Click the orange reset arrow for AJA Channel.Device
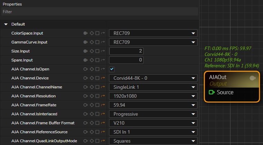The height and width of the screenshot is (145, 263). 103,78
